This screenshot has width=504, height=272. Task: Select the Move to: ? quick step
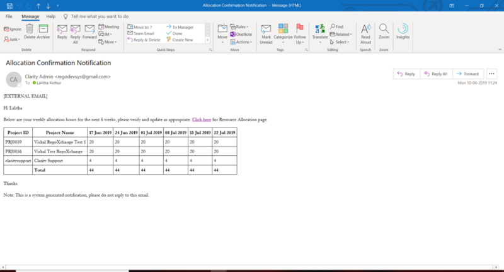click(x=140, y=27)
